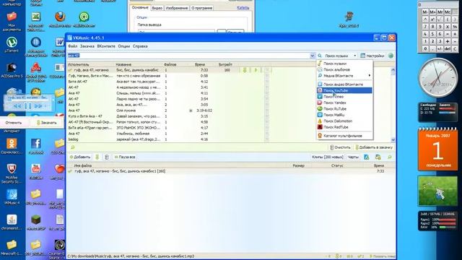Switch to О программе tab in background window
This screenshot has height=260, width=462.
pyautogui.click(x=202, y=8)
